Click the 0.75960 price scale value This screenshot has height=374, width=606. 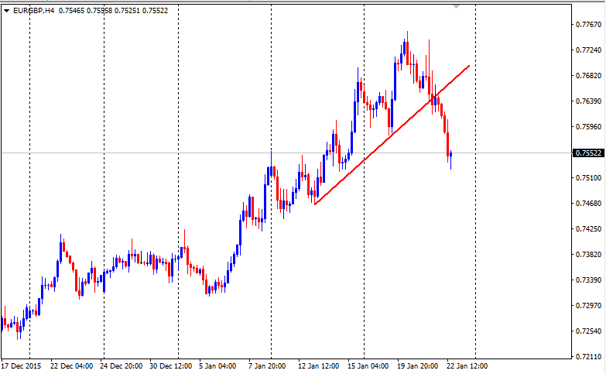click(x=589, y=127)
